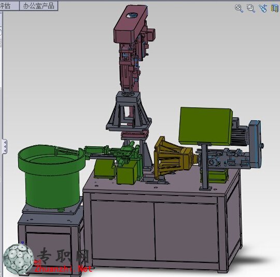Open the Zhuanzhi.Net watermark link
Viewport: 280px width, 277px height.
63,269
